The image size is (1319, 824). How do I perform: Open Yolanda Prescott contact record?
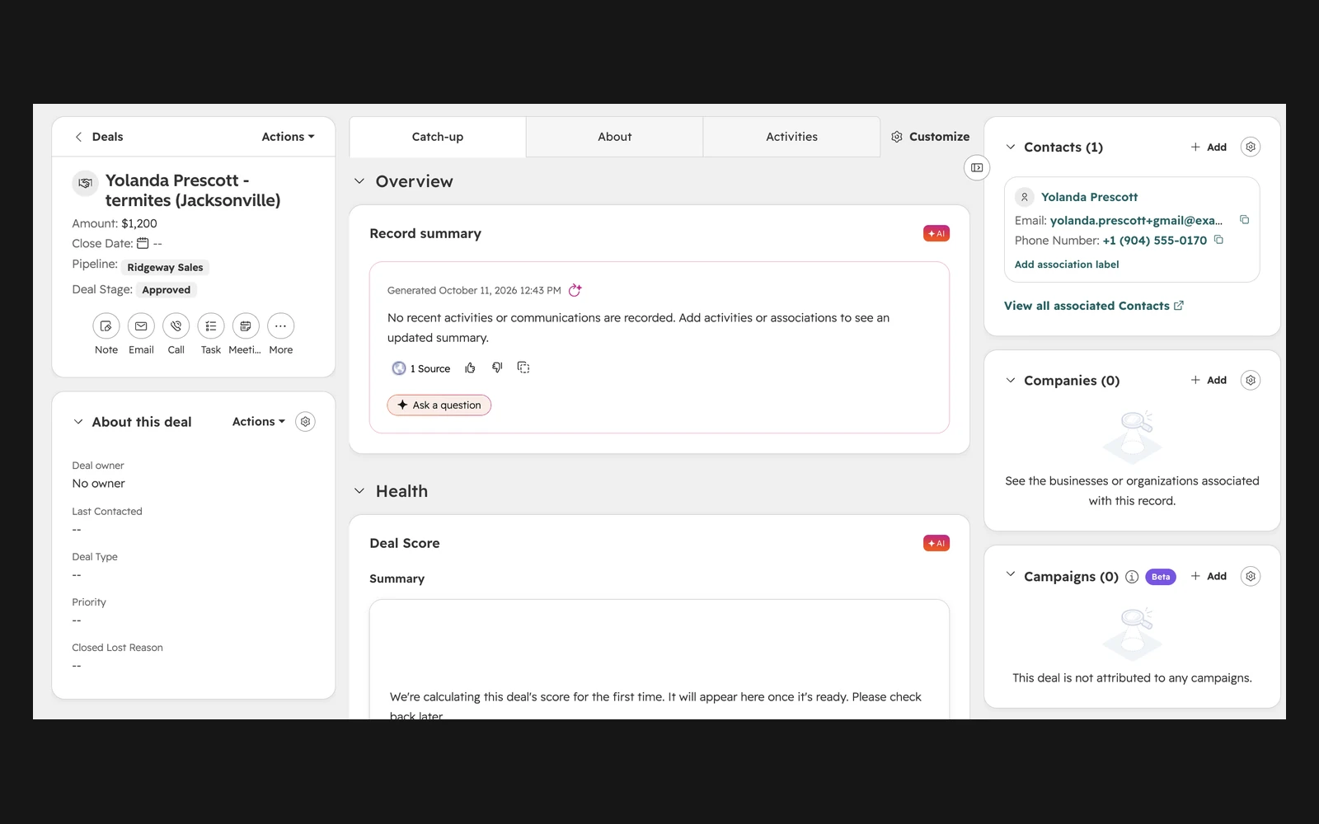tap(1089, 197)
